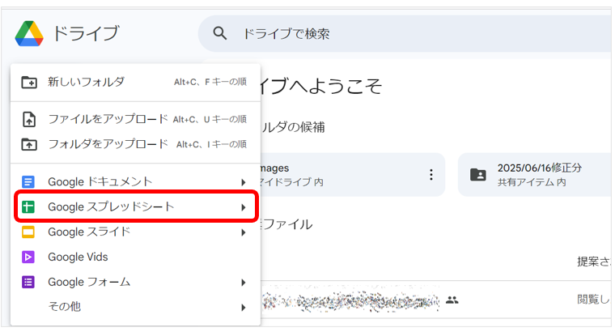Expand その他 submenu arrow
The width and height of the screenshot is (615, 332).
point(244,308)
